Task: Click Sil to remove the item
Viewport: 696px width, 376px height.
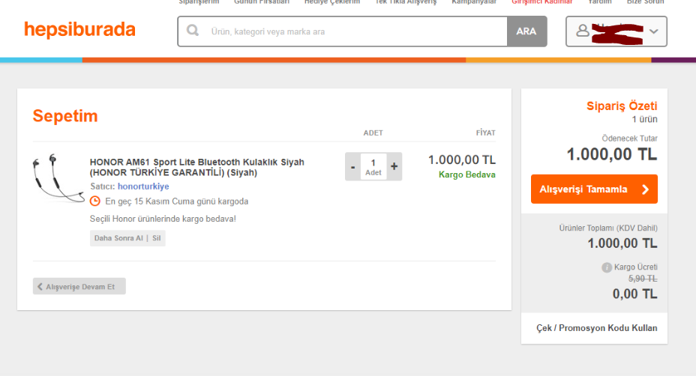Action: pyautogui.click(x=156, y=238)
